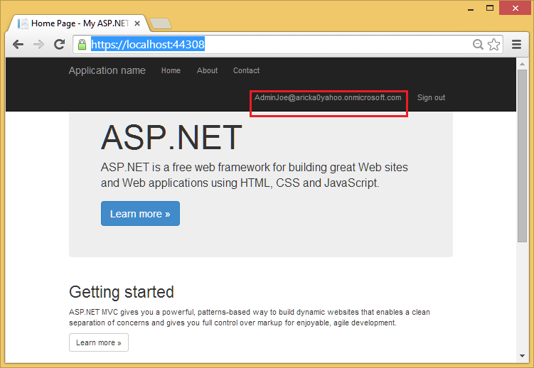Go back using the browser back arrow
Screen dimensions: 534x368
pyautogui.click(x=18, y=45)
